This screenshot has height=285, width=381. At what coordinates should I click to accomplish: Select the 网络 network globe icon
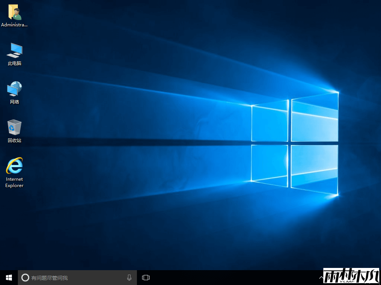[x=15, y=89]
